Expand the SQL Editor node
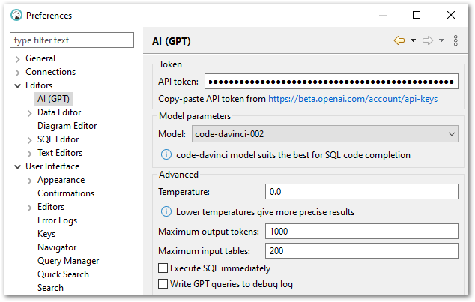Viewport: 475px width, 302px height. (x=29, y=140)
